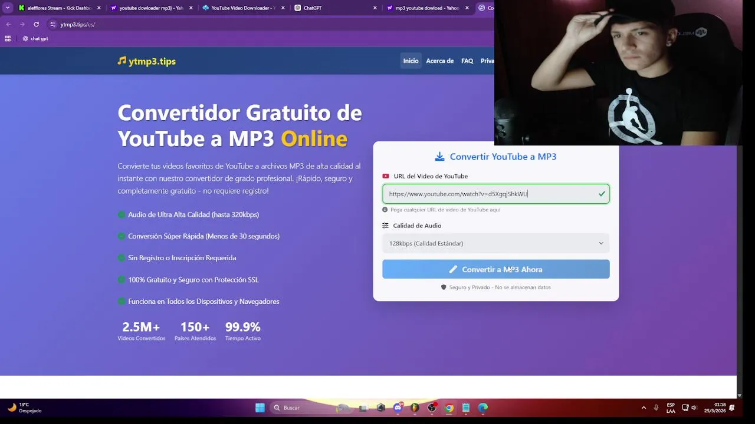This screenshot has width=755, height=424.
Task: Close the YouTube Video Downloader tab
Action: pyautogui.click(x=283, y=8)
